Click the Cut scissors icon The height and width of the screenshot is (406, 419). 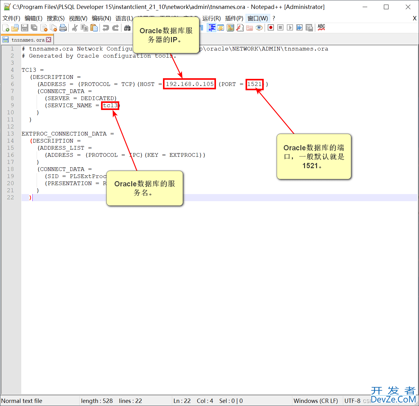pyautogui.click(x=75, y=28)
